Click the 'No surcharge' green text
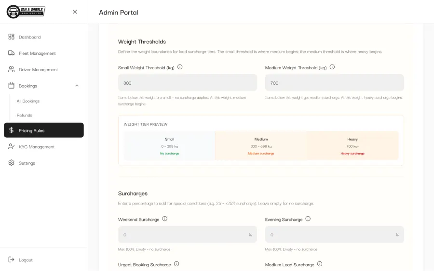The width and height of the screenshot is (434, 271). pyautogui.click(x=169, y=154)
